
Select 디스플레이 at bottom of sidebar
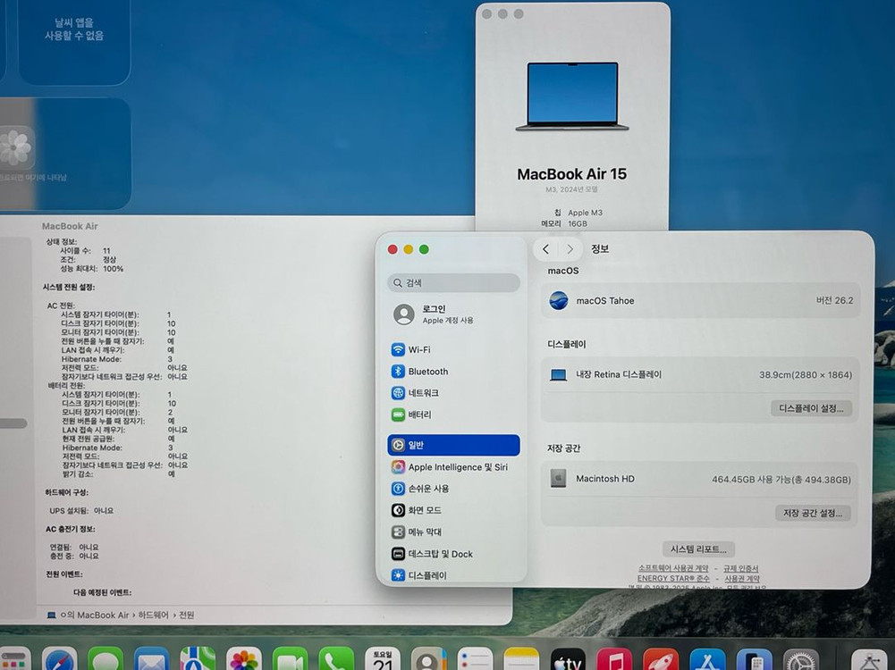point(428,574)
